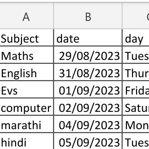The width and height of the screenshot is (149, 149).
Task: Click the 01/09/2023 date cell
Action: click(x=88, y=89)
